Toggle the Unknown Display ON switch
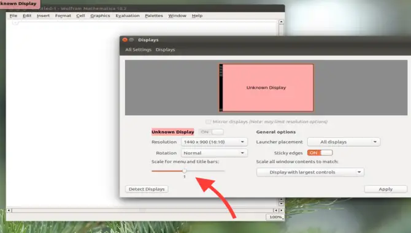This screenshot has height=233, width=411. (211, 132)
